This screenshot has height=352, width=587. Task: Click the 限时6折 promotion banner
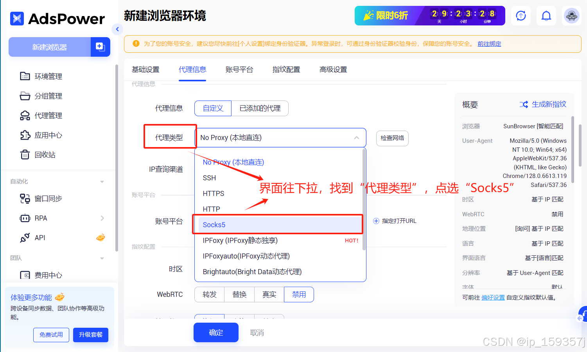click(x=430, y=16)
